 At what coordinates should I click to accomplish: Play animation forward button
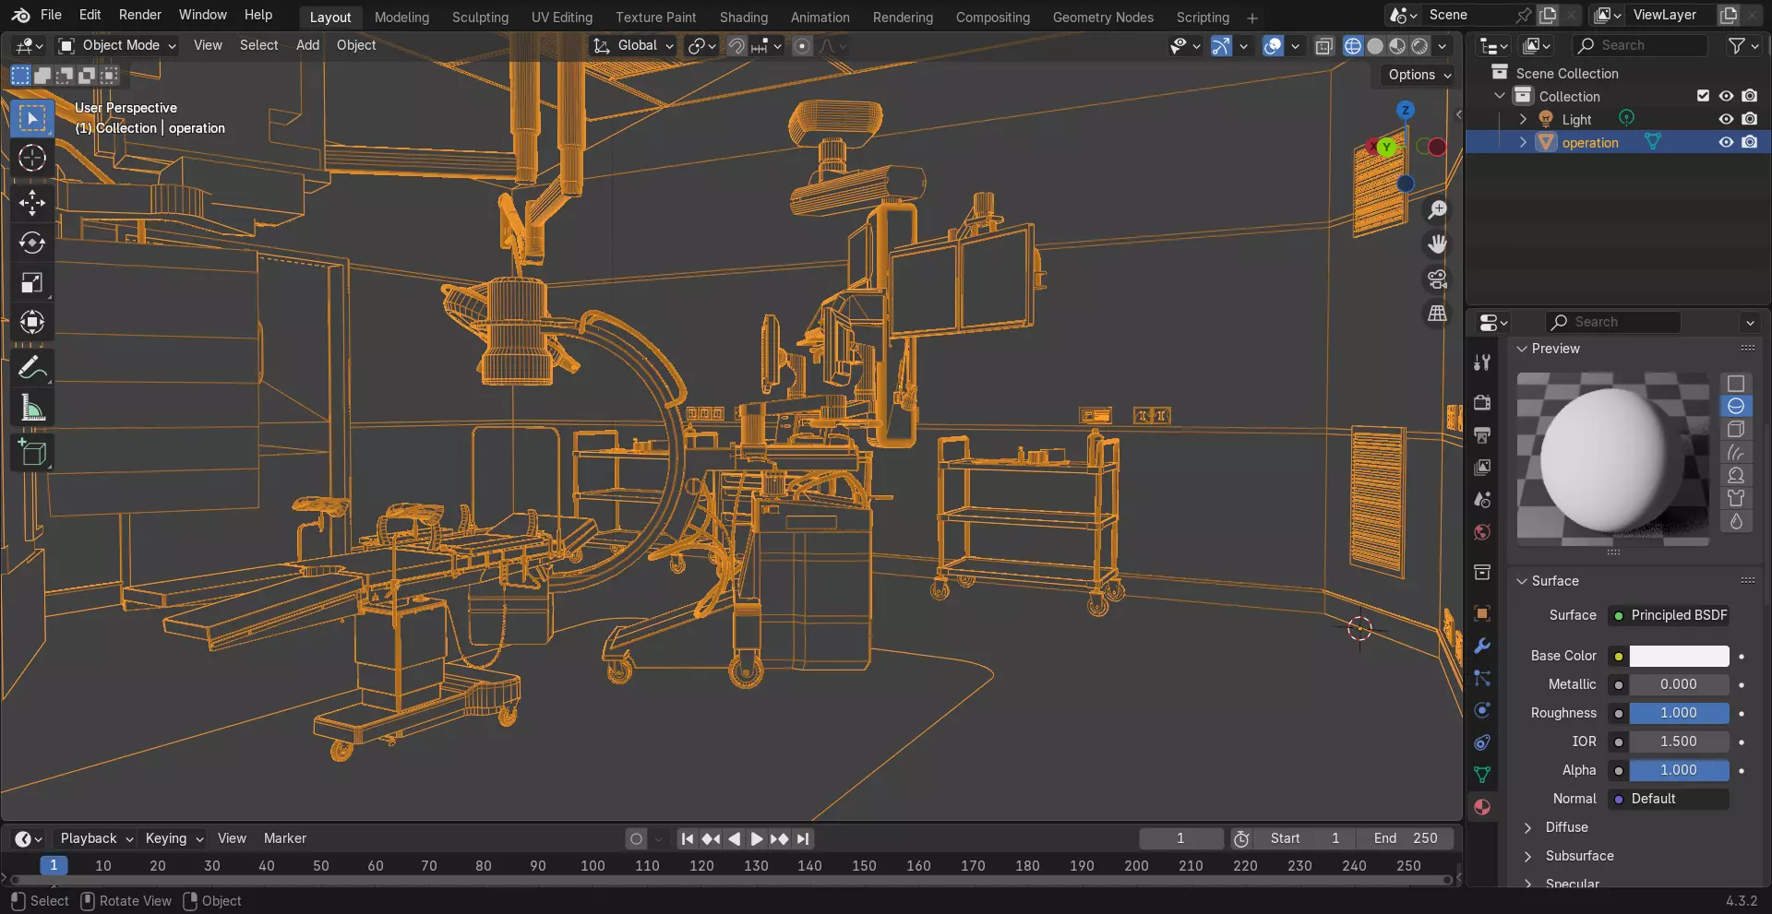[x=756, y=838]
